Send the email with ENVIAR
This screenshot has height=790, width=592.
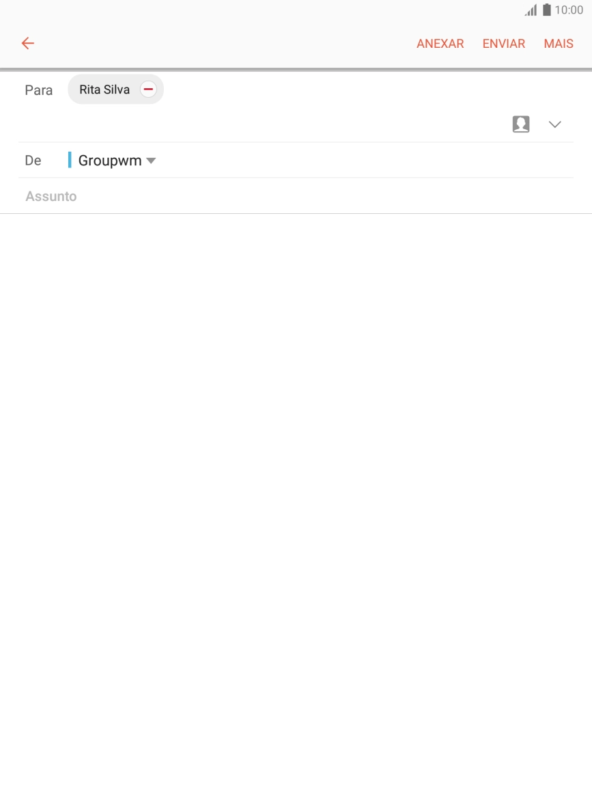coord(503,44)
